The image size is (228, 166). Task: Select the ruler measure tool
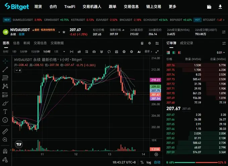[5, 132]
